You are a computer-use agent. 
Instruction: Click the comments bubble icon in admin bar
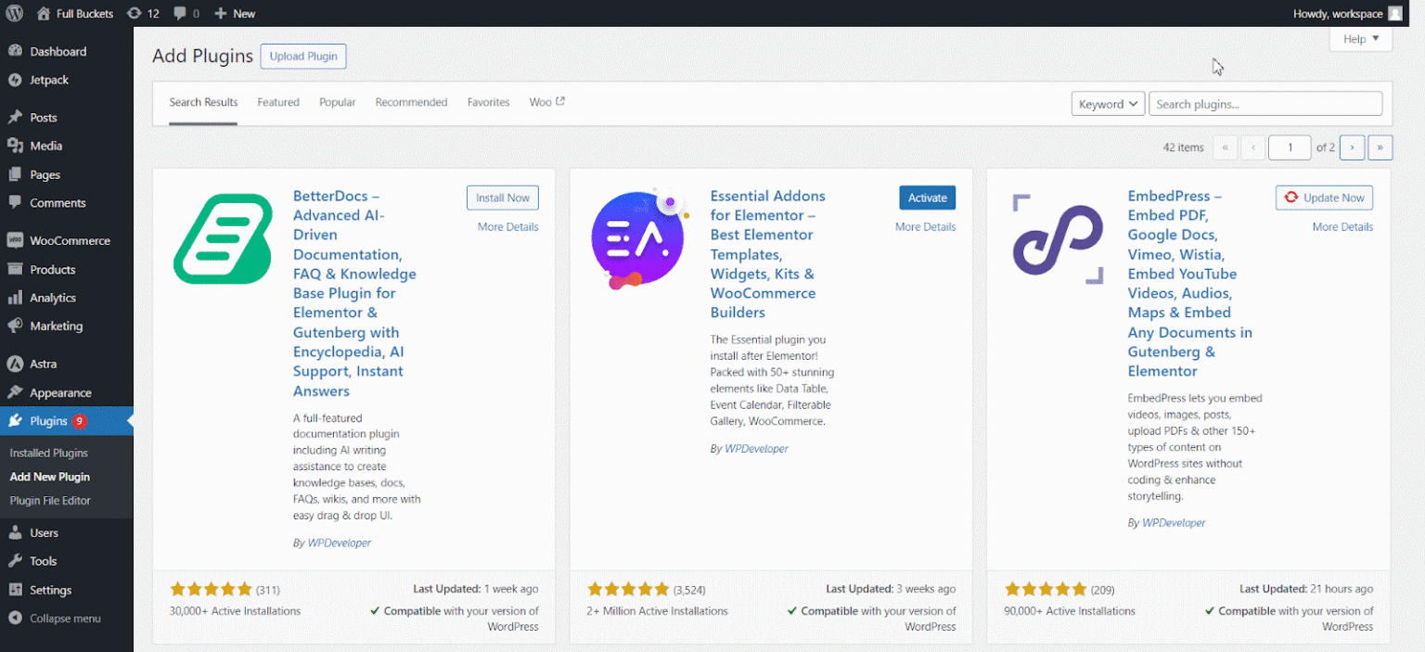tap(181, 13)
